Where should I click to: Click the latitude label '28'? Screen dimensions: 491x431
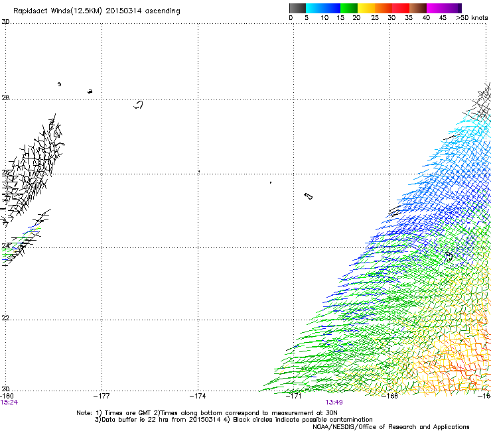[5, 97]
